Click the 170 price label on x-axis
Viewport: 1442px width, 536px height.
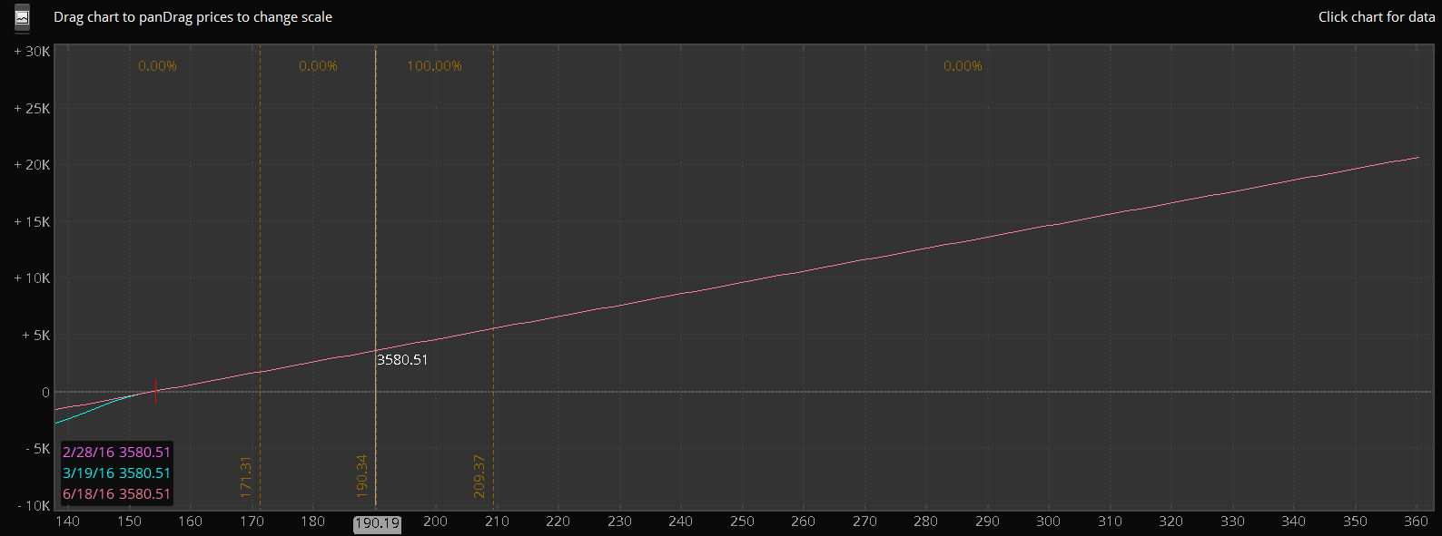[252, 521]
